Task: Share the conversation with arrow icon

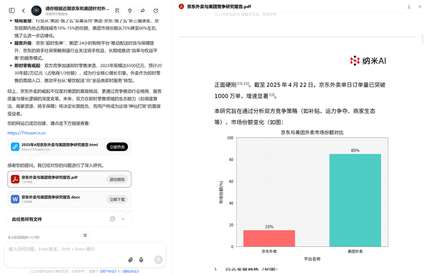Action: 143,11
